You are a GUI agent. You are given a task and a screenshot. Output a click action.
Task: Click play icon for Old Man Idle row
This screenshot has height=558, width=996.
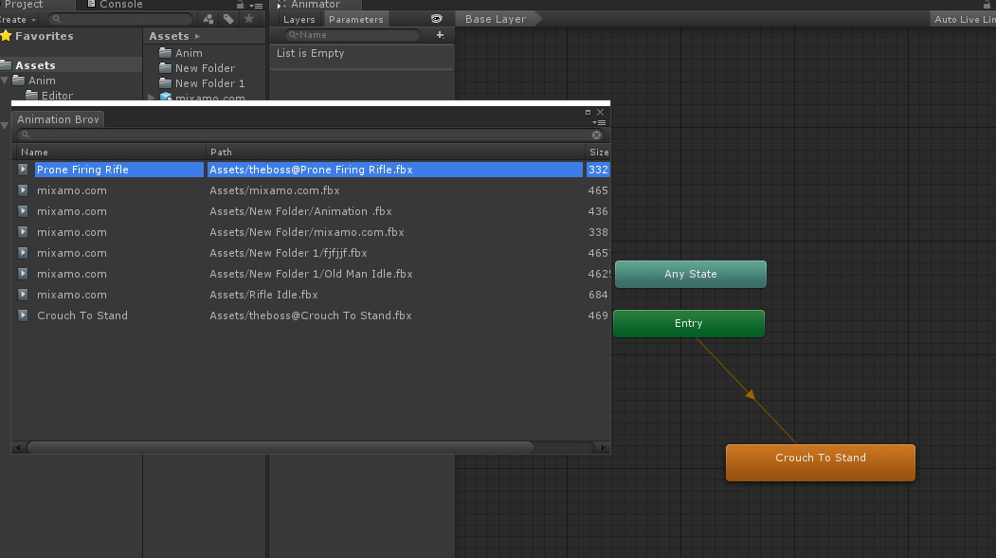(23, 274)
